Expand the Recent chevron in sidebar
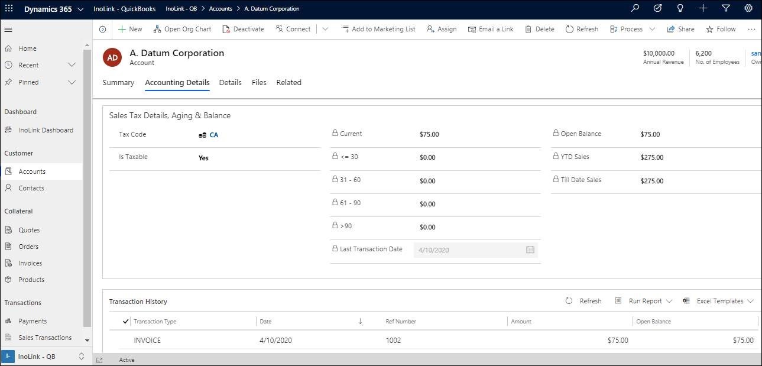This screenshot has height=366, width=762. click(72, 65)
